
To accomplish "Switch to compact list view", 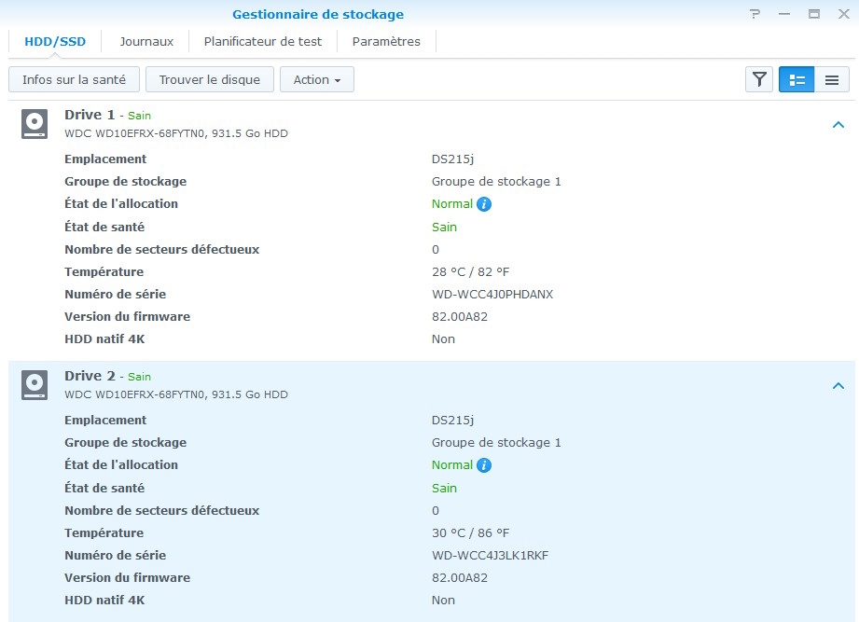I will [832, 80].
